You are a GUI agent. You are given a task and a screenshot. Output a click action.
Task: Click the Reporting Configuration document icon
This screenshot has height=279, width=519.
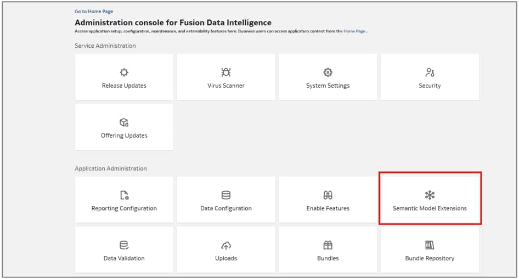[x=124, y=196]
